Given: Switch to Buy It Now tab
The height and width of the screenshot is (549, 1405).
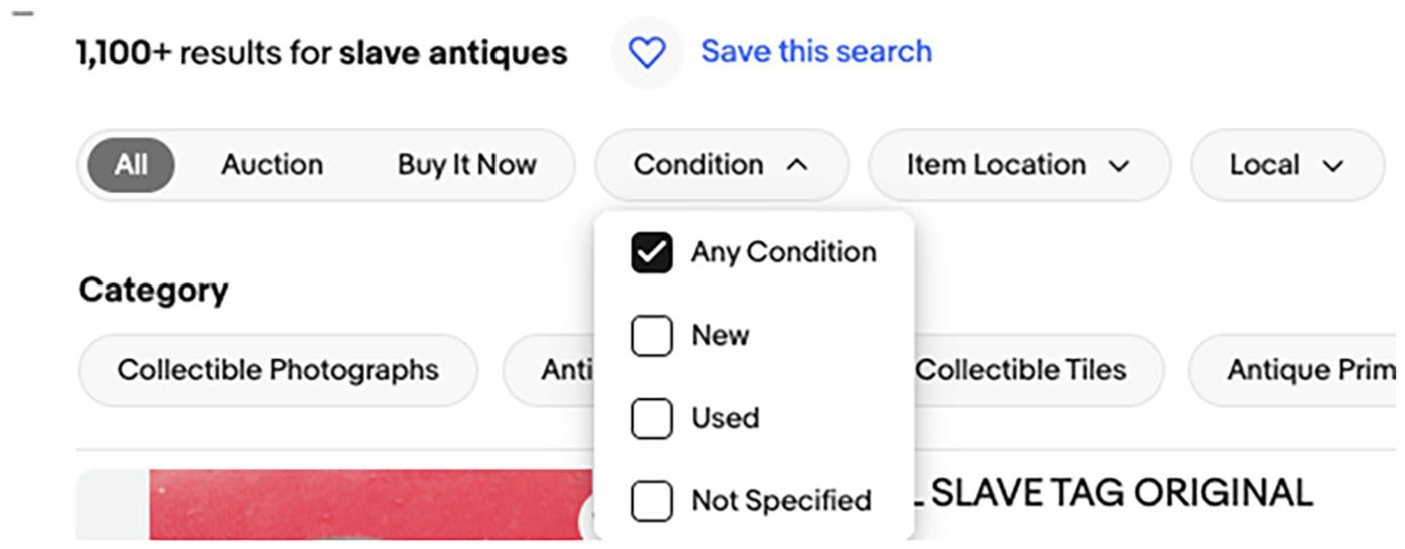Looking at the screenshot, I should click(x=466, y=164).
